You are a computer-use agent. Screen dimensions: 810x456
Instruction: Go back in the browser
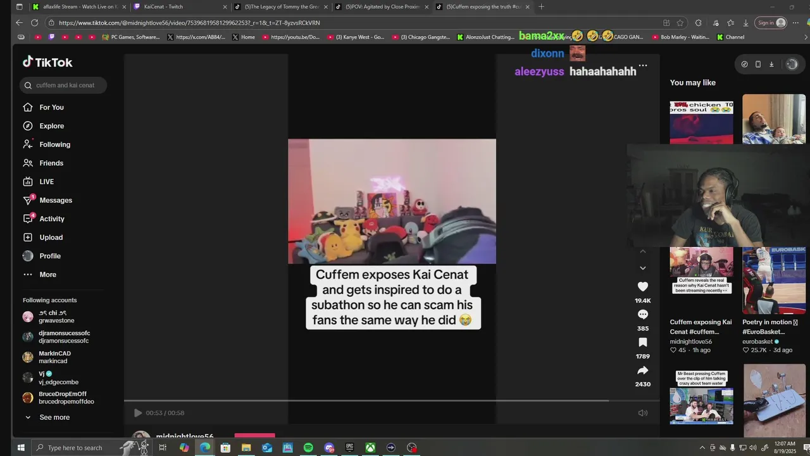click(x=19, y=23)
